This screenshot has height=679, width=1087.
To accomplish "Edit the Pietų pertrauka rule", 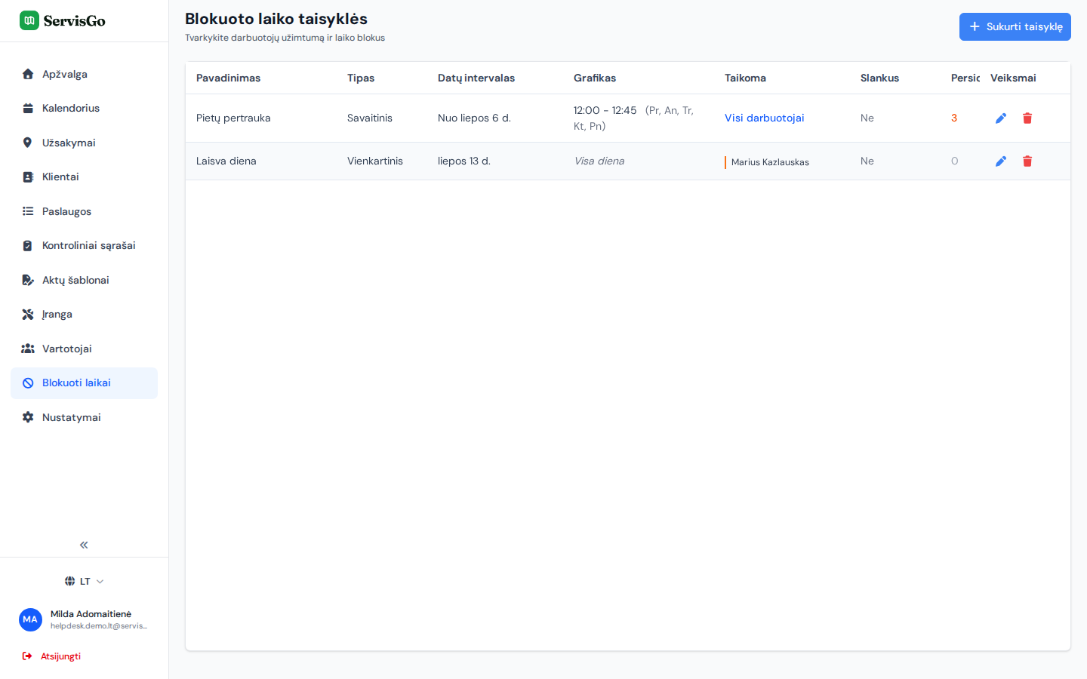I will (x=1001, y=118).
